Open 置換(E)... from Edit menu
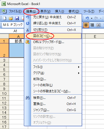 click(53, 104)
